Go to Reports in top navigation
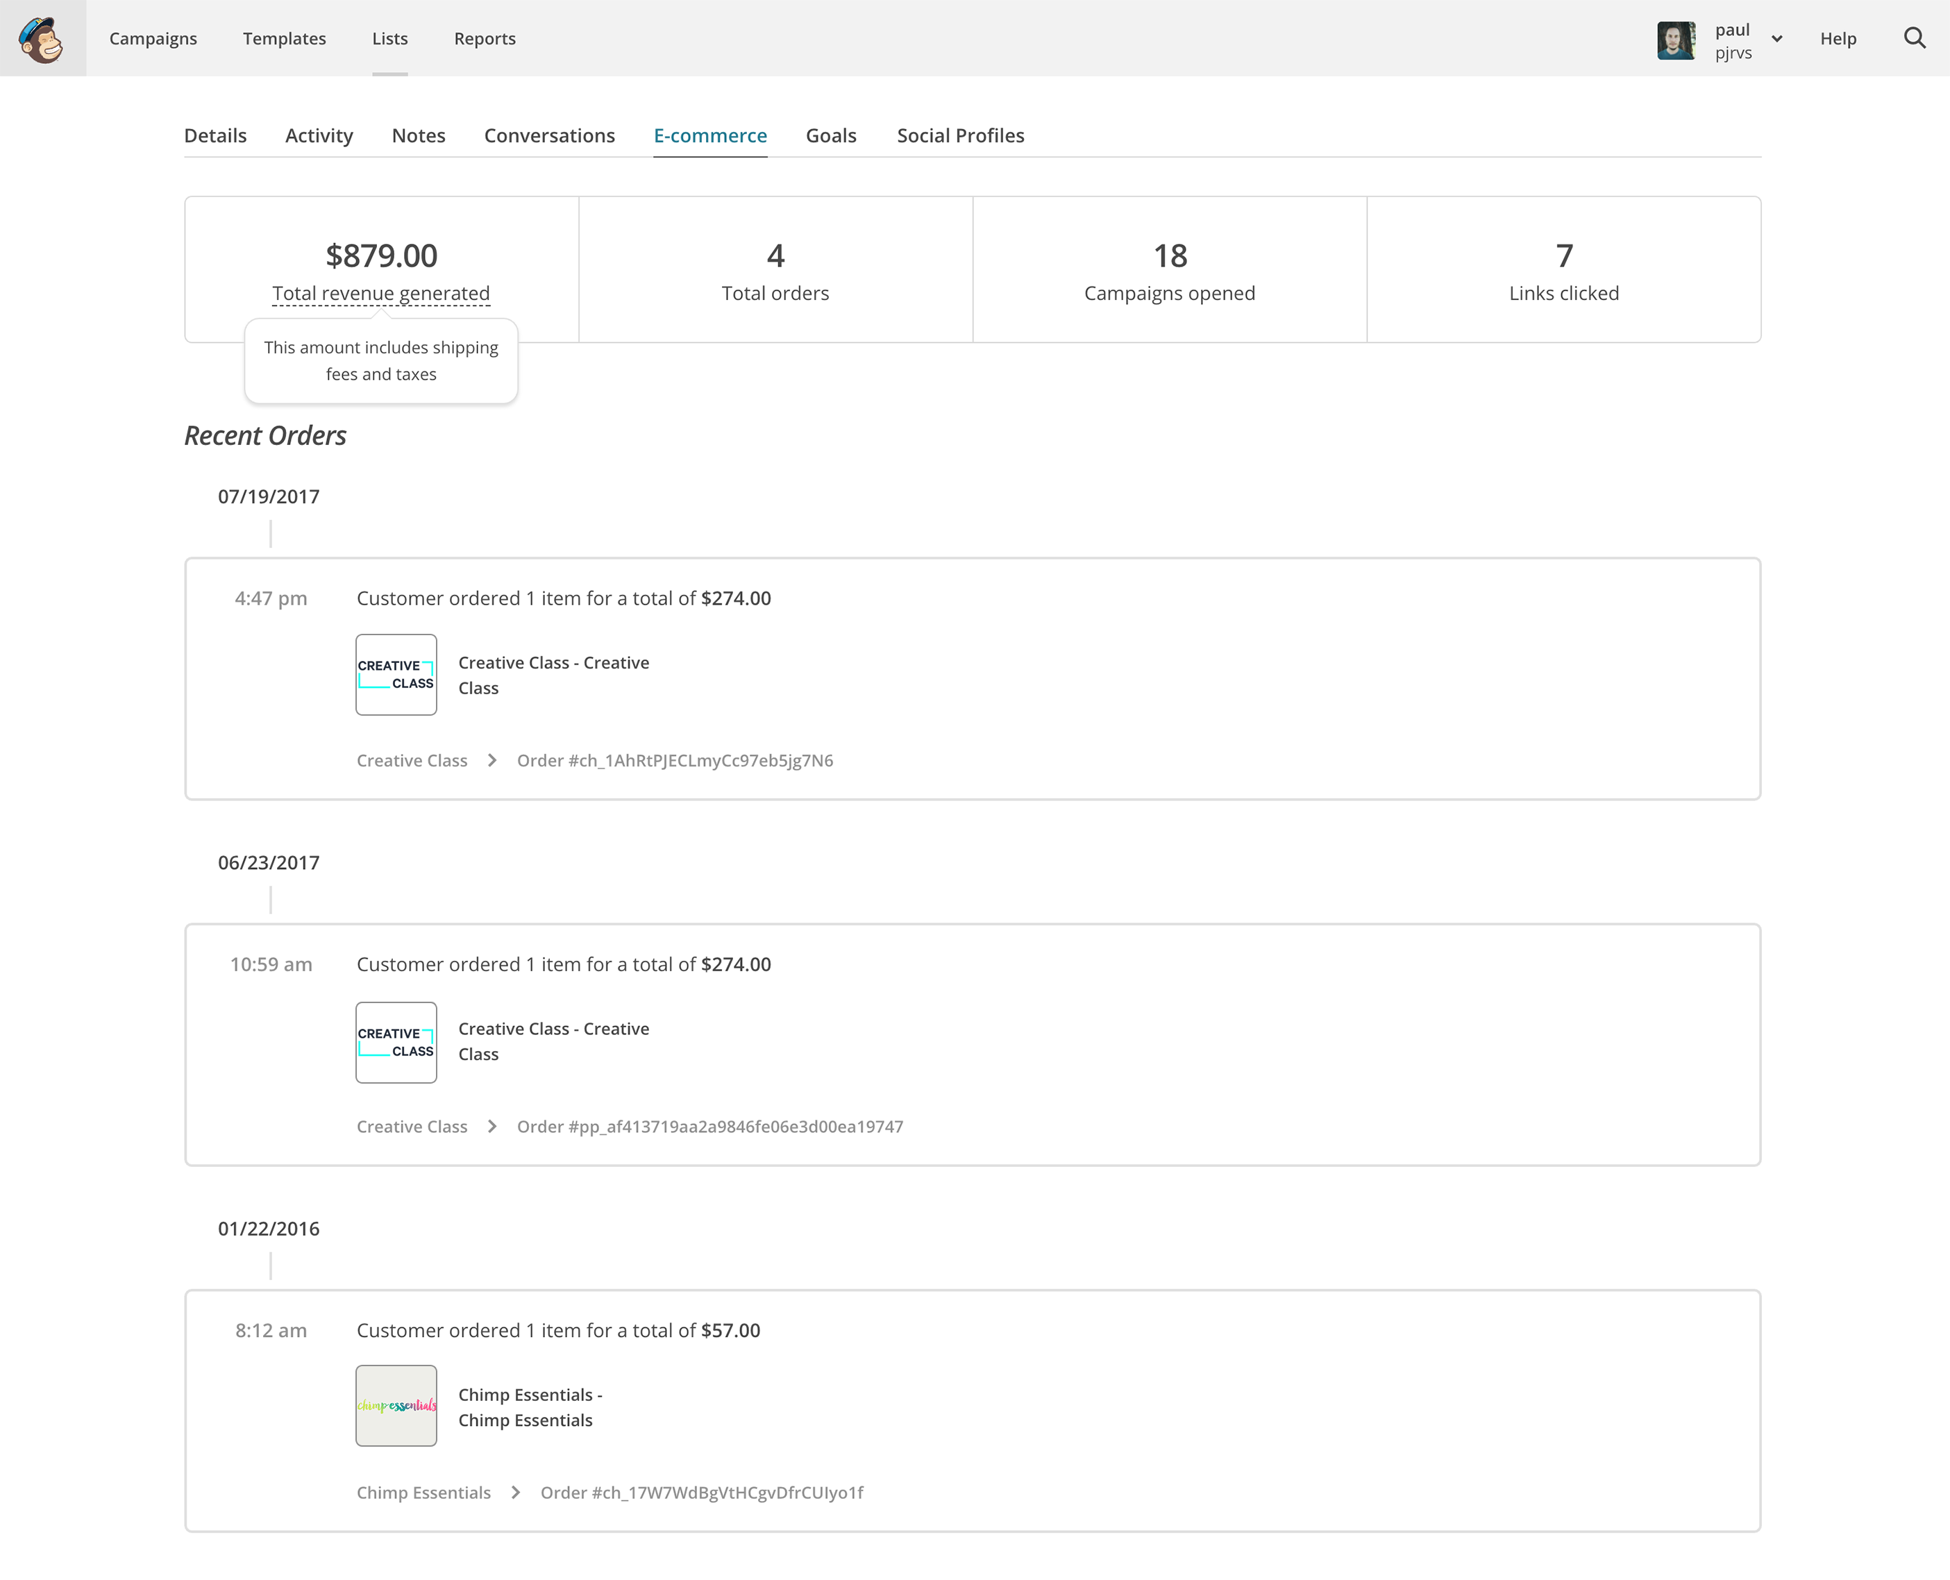This screenshot has height=1580, width=1950. (x=484, y=38)
